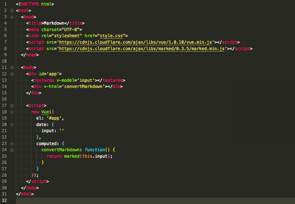Click the 'input' value of v-model
Image resolution: width=295 pixels, height=204 pixels.
click(86, 80)
